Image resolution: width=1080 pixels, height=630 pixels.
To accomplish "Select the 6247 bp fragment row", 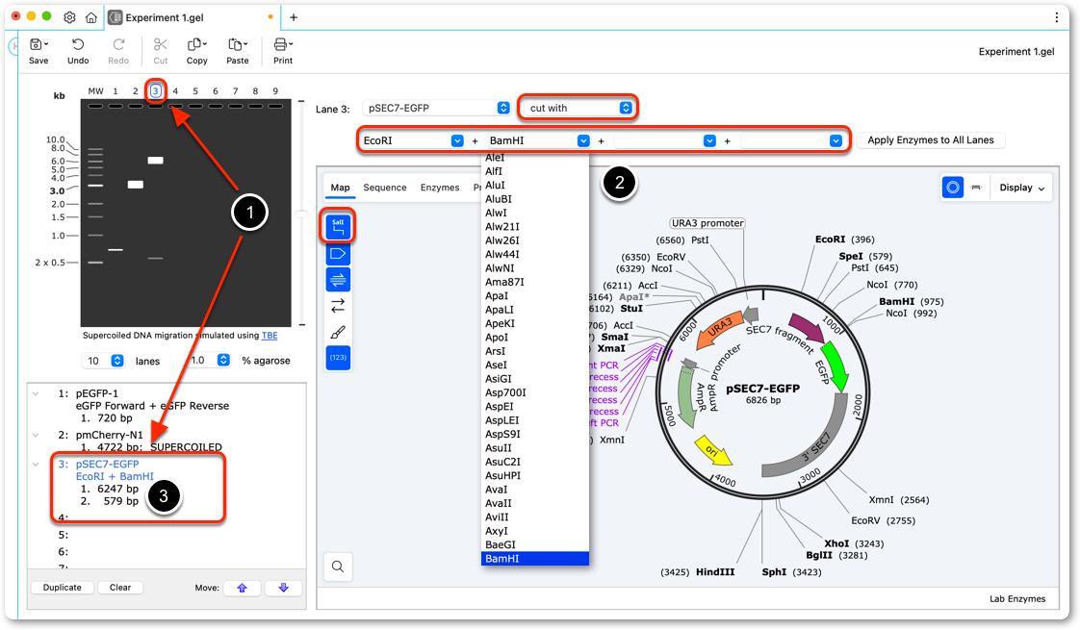I will pyautogui.click(x=110, y=489).
